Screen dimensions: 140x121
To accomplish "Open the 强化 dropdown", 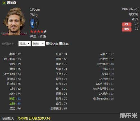I will coord(25,44).
